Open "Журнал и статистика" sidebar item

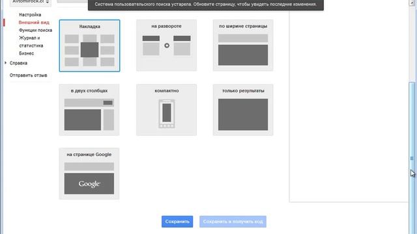click(31, 42)
